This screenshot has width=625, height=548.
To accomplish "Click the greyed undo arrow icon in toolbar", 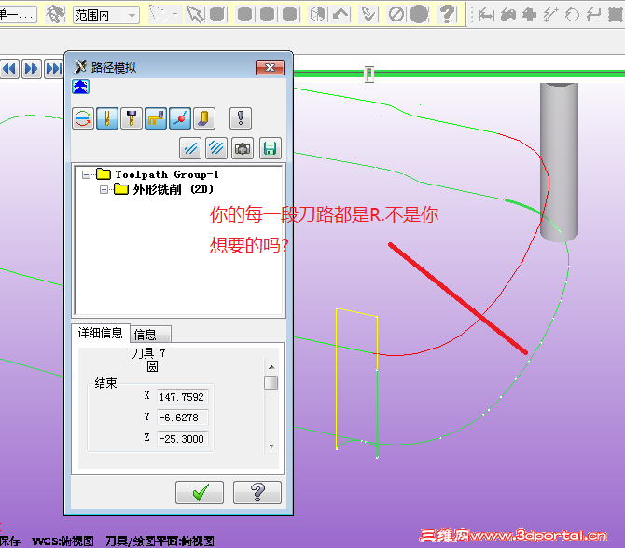I will click(x=340, y=15).
